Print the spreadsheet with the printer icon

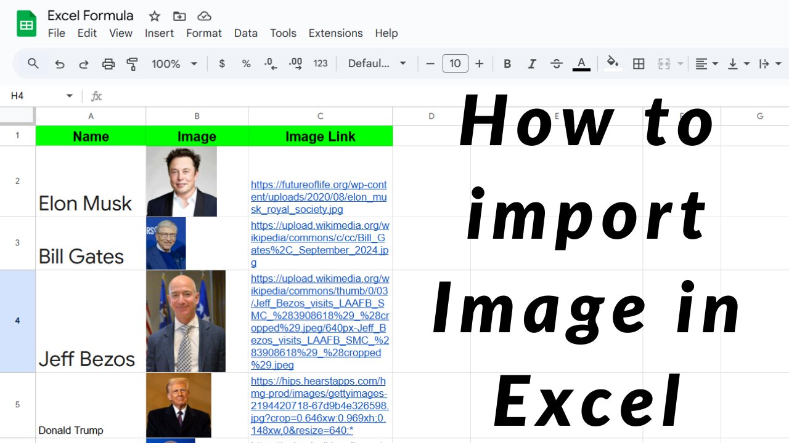pyautogui.click(x=108, y=63)
